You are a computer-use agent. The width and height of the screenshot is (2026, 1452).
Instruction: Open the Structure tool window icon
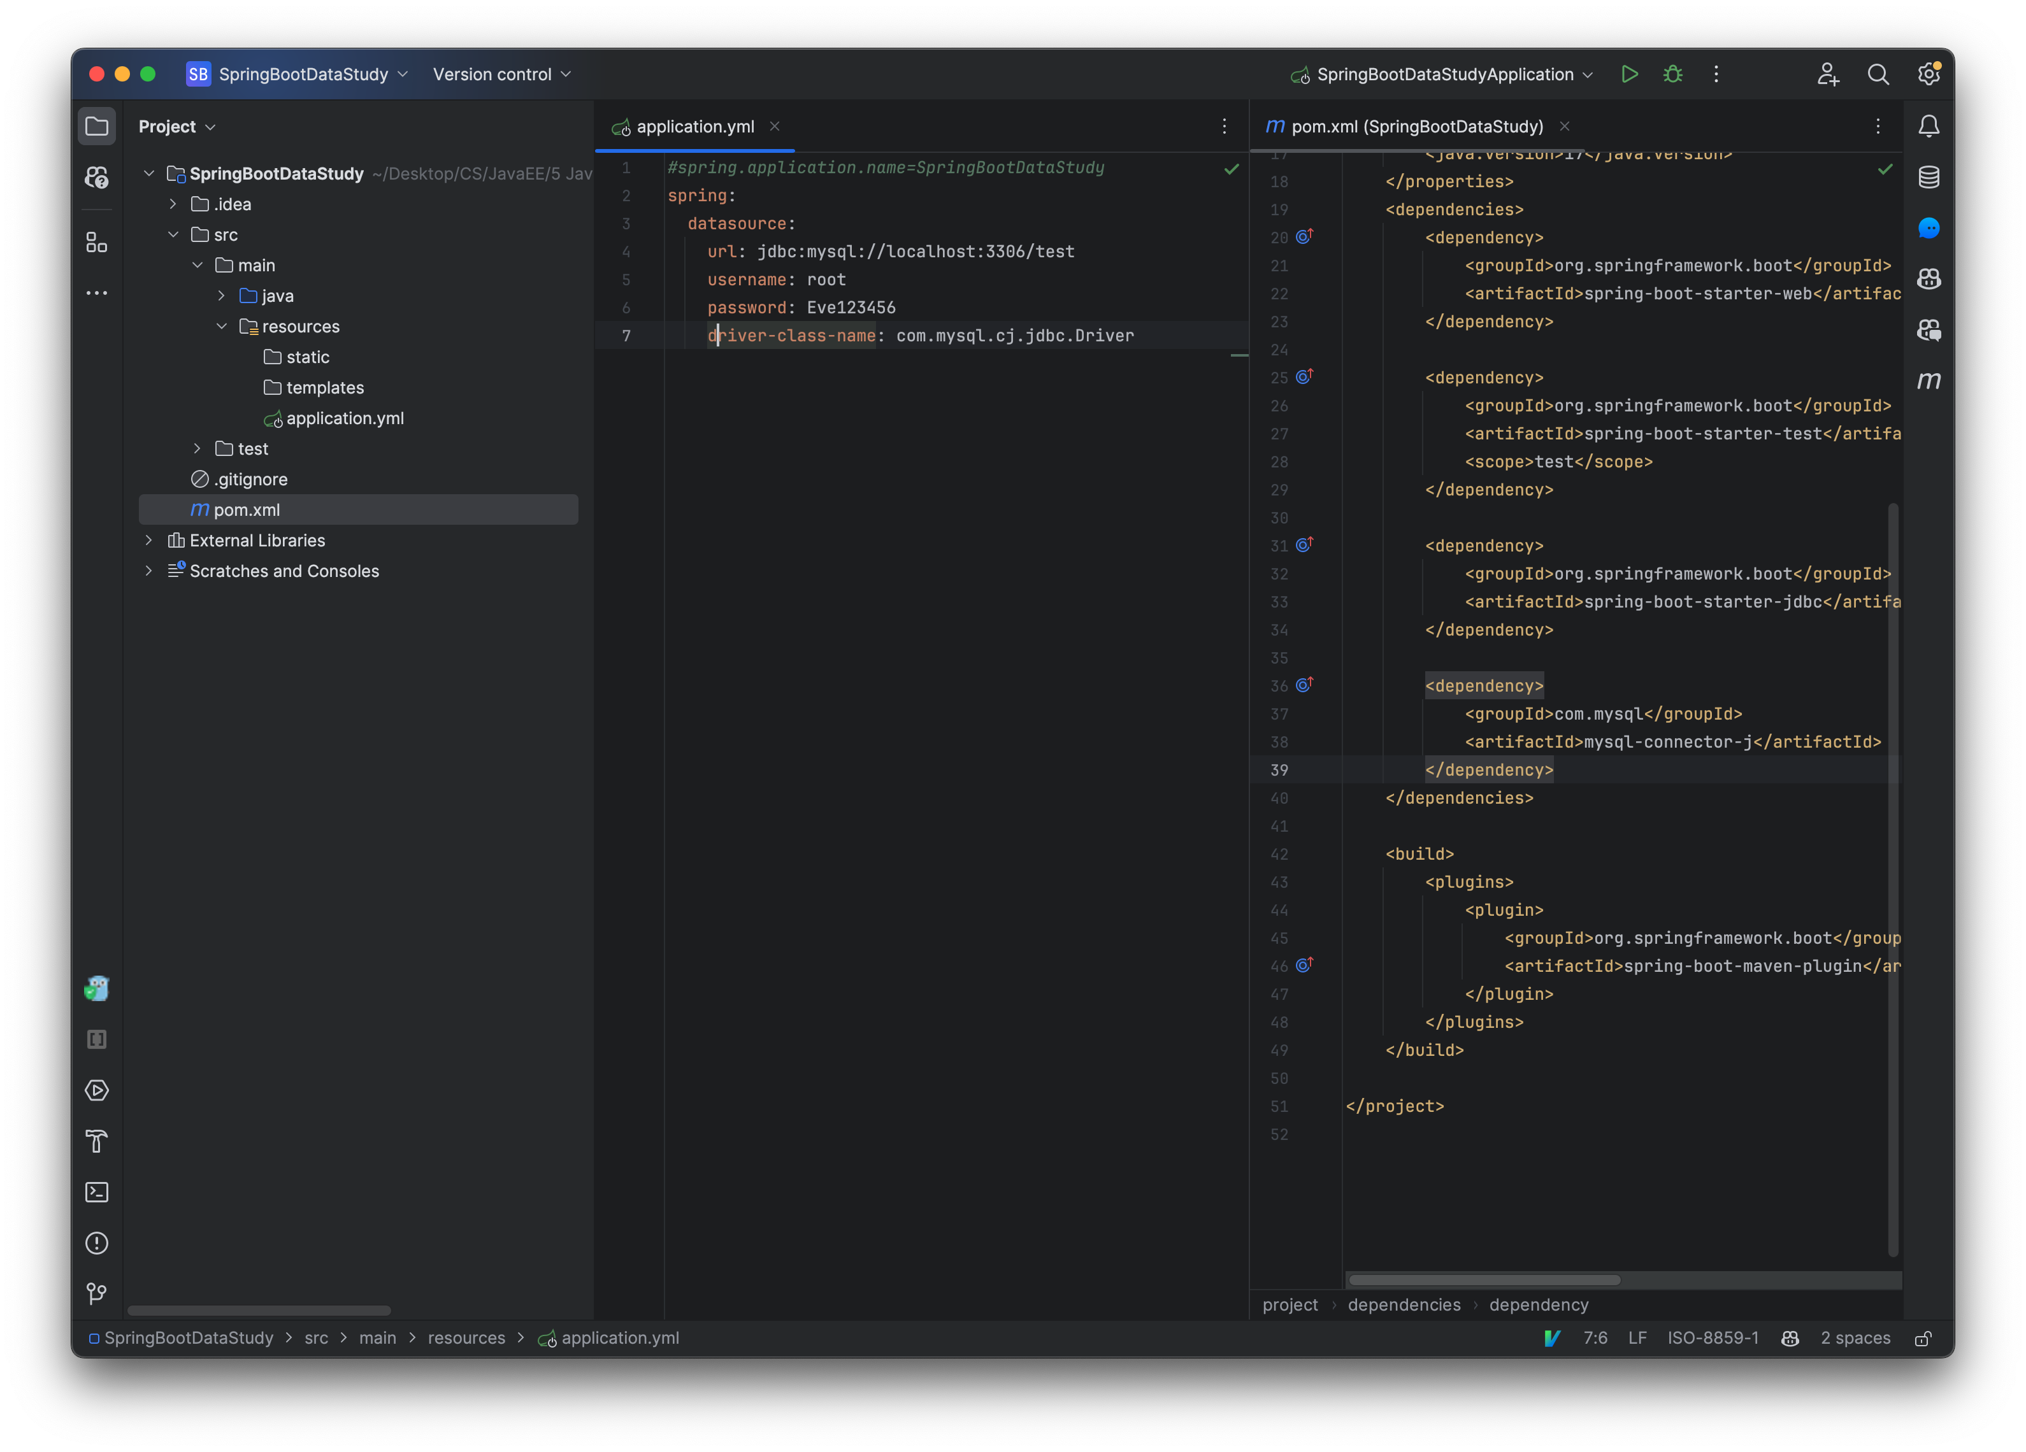point(96,242)
